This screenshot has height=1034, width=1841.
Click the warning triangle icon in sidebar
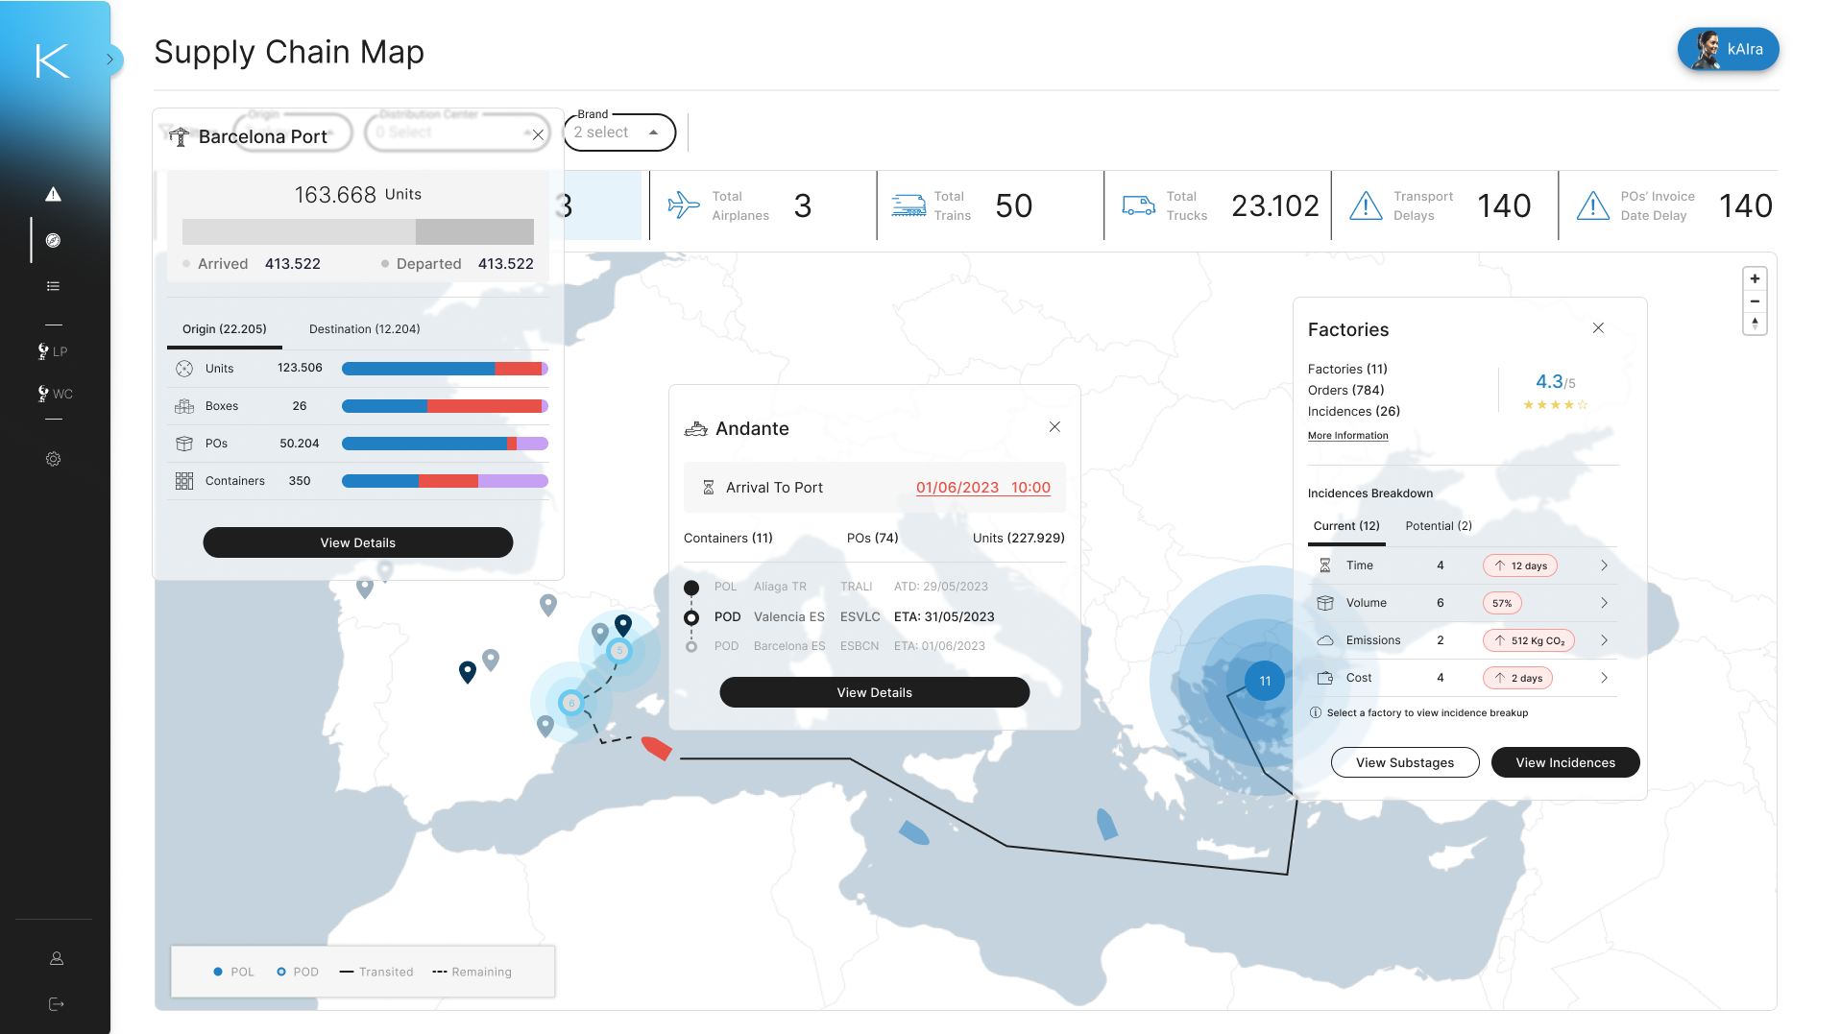click(54, 195)
